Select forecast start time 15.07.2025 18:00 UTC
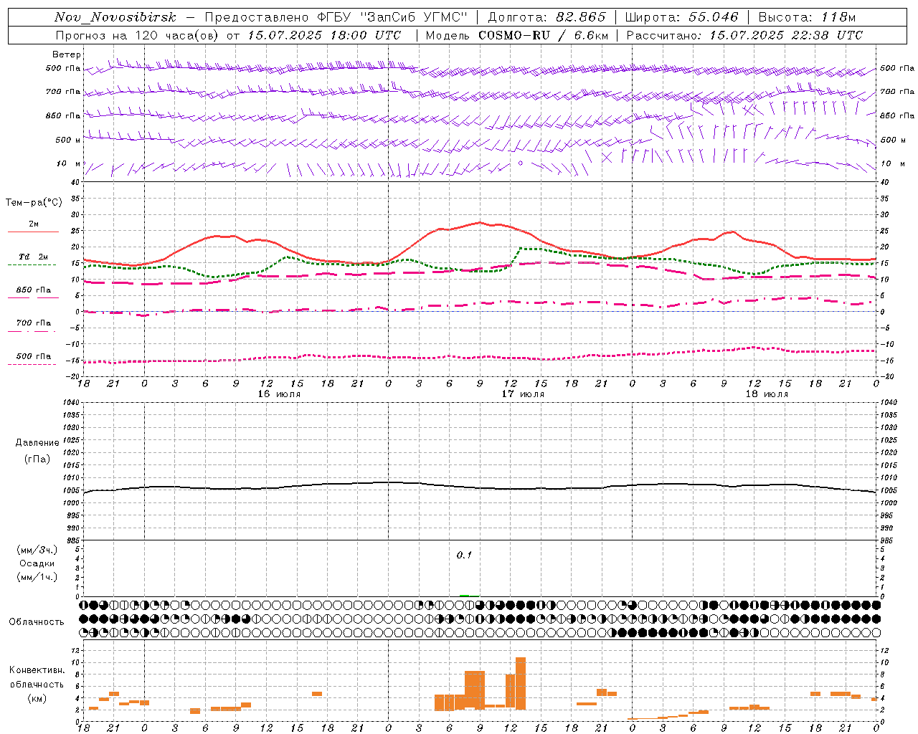The height and width of the screenshot is (734, 918). tap(324, 35)
